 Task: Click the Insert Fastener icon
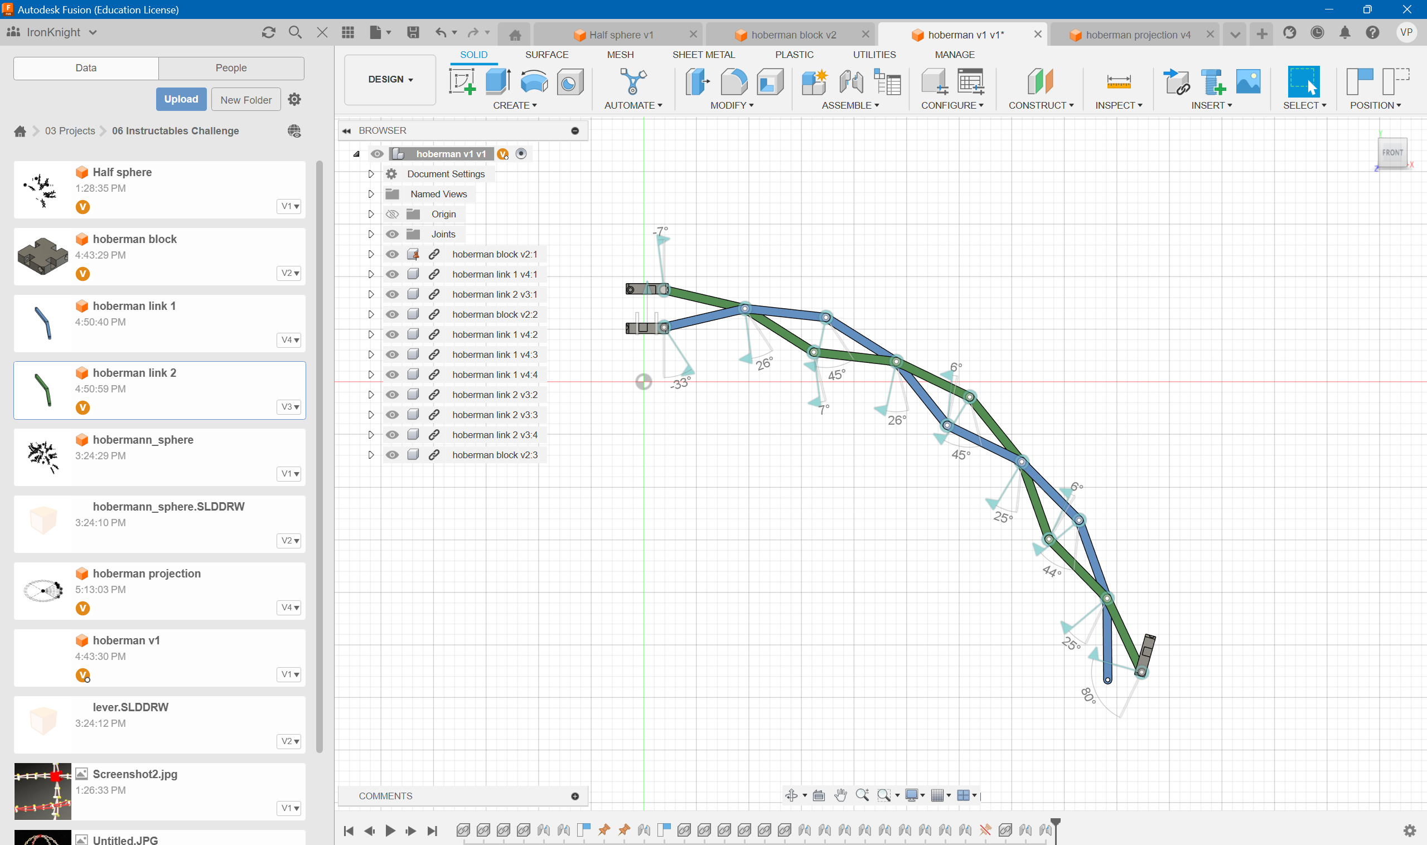point(1212,81)
